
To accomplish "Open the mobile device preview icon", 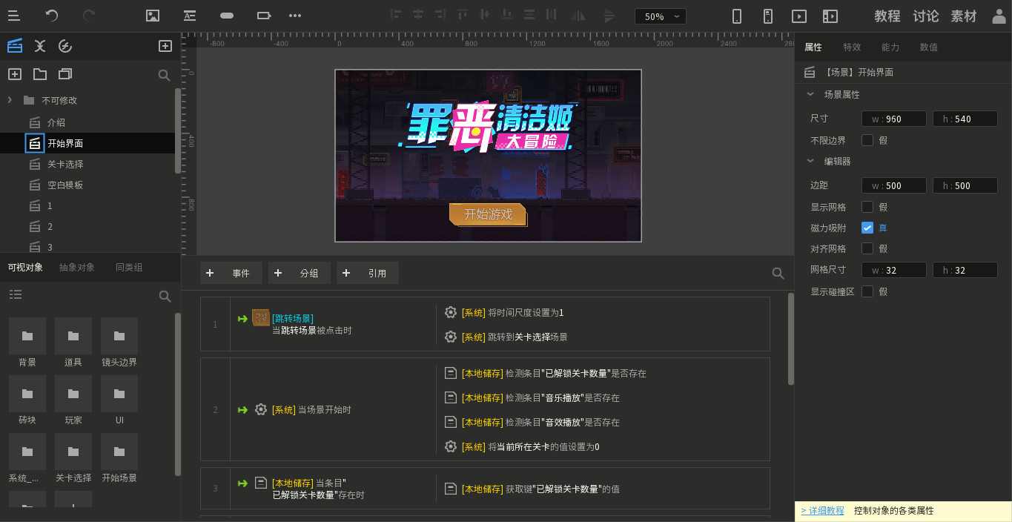I will 736,16.
